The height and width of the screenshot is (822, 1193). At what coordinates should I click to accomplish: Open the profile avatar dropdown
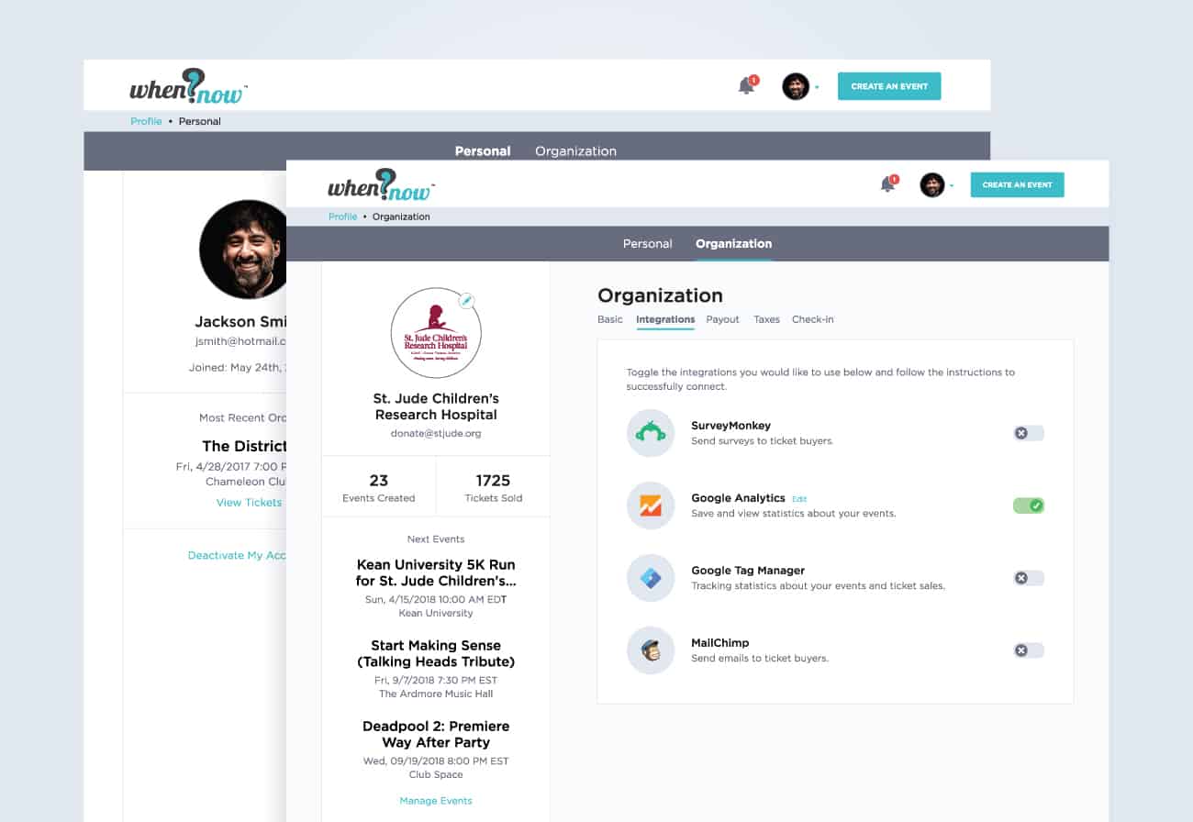point(932,183)
